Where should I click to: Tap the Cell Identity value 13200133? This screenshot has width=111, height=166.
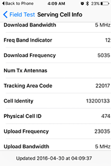point(98,101)
